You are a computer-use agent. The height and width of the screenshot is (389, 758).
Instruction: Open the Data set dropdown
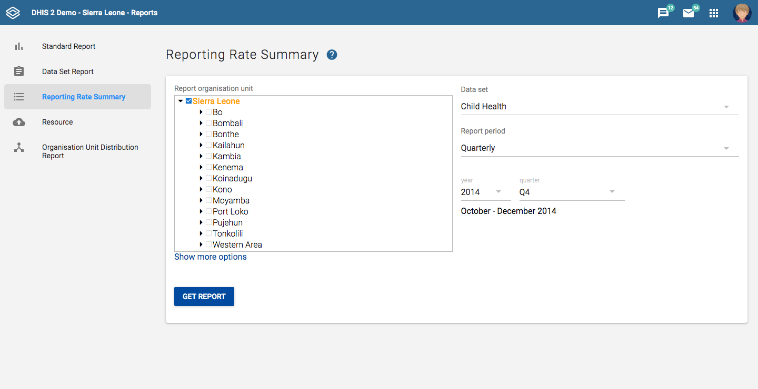600,107
